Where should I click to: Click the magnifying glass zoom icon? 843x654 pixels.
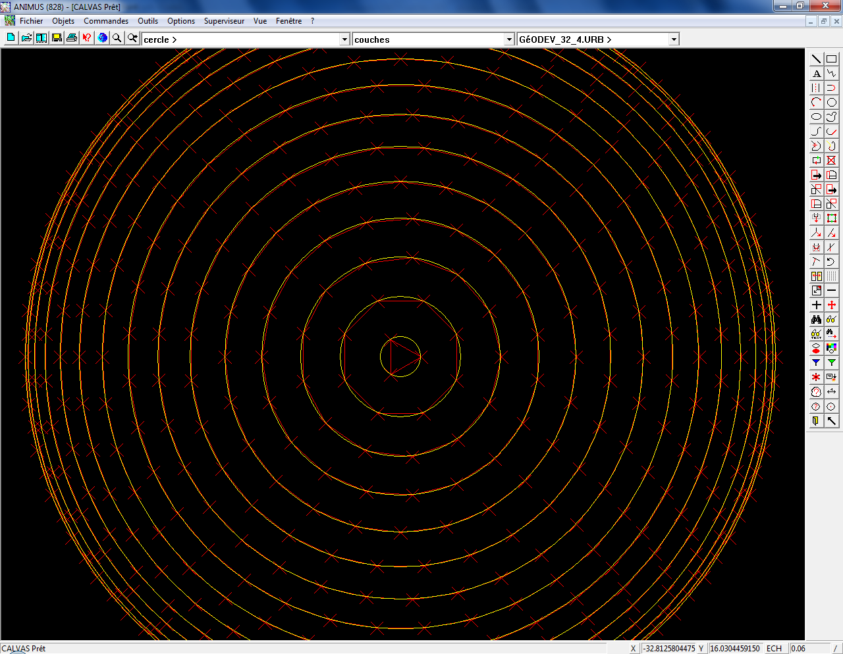coord(117,38)
